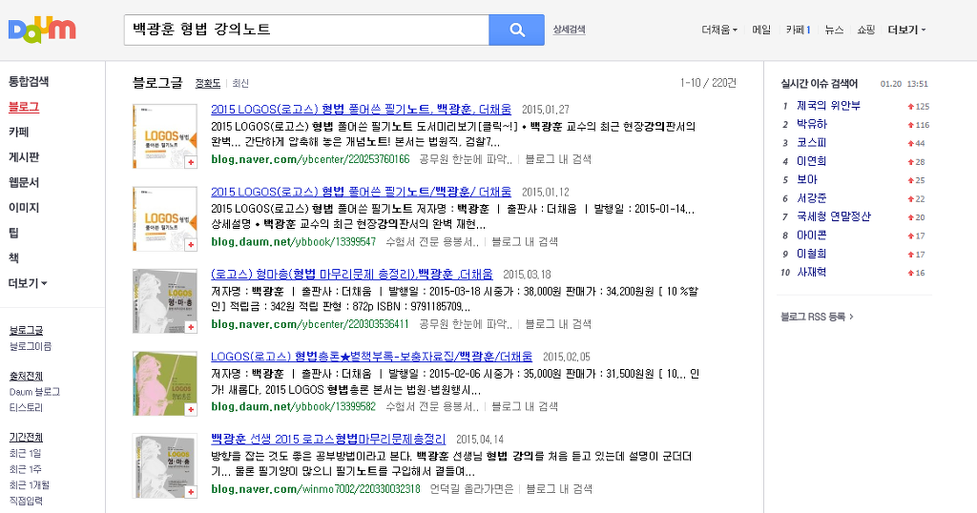977x513 pixels.
Task: Select 통합검색 tab in left sidebar
Action: 29,82
